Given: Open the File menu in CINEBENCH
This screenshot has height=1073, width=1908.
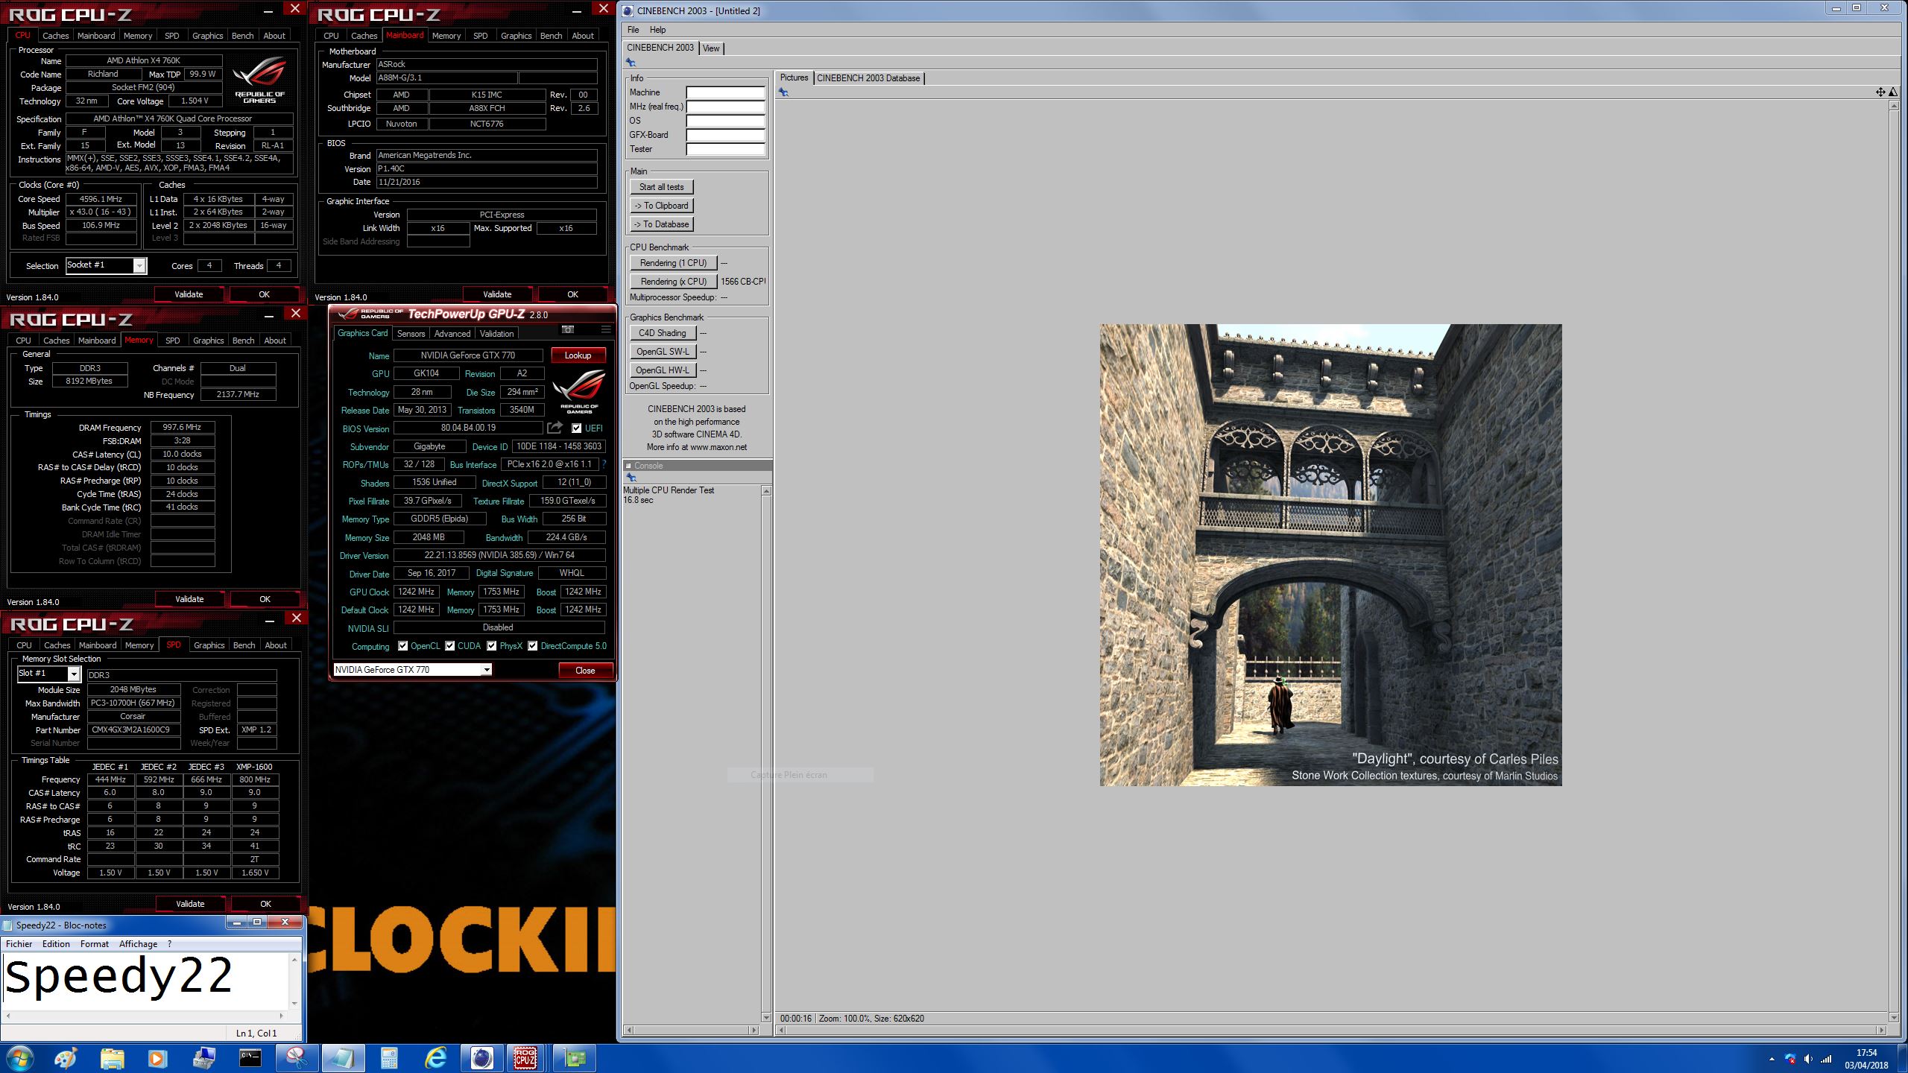Looking at the screenshot, I should point(633,30).
